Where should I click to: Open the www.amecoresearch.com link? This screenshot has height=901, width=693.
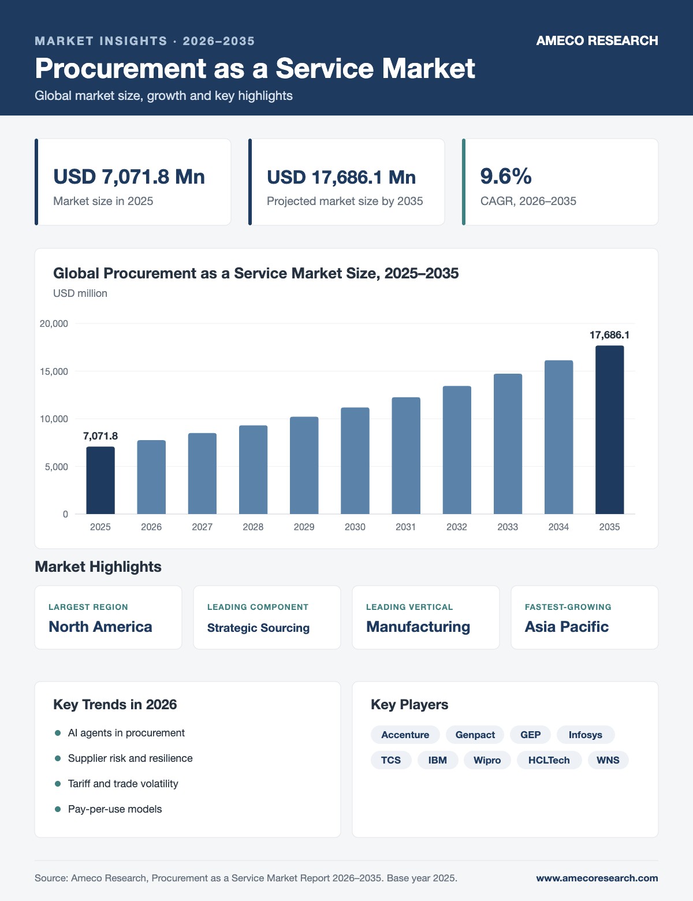(x=597, y=878)
